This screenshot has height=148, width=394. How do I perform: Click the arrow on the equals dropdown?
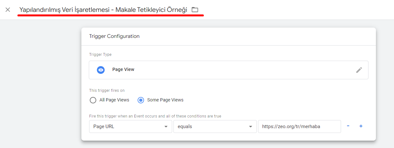(x=251, y=126)
